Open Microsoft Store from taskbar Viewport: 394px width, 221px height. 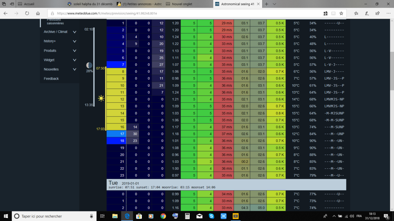pyautogui.click(x=139, y=216)
